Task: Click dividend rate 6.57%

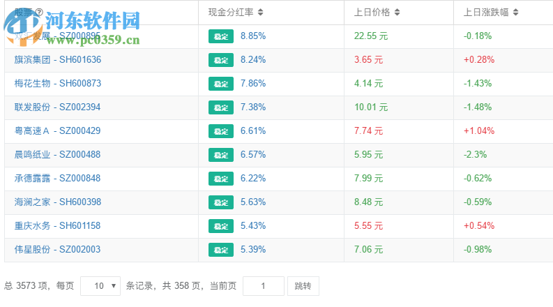Action: click(253, 155)
